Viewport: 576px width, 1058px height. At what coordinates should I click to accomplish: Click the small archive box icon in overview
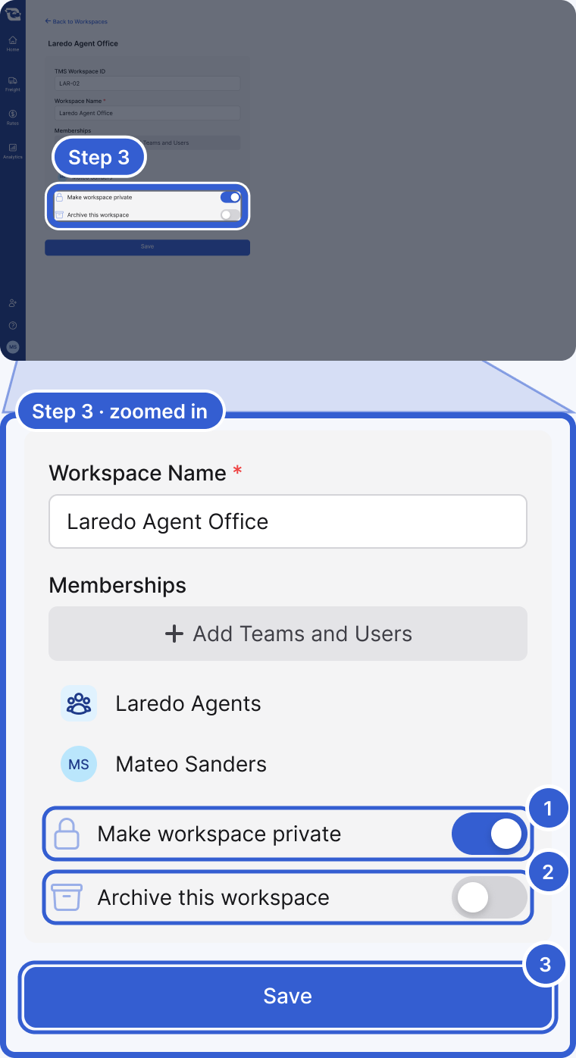[59, 215]
